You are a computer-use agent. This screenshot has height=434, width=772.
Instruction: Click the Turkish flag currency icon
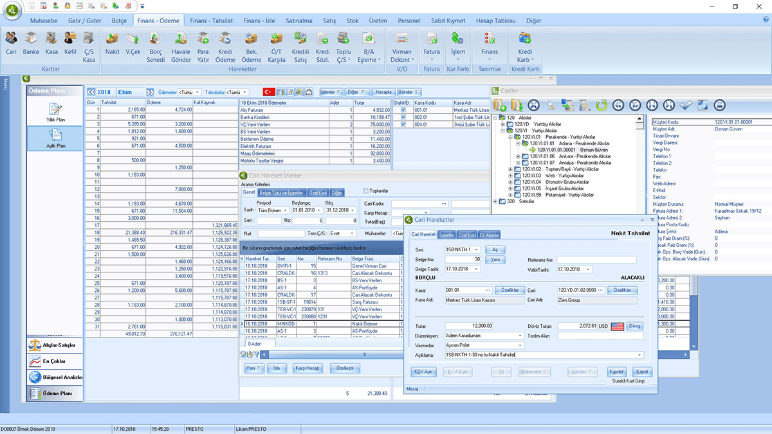coord(269,92)
